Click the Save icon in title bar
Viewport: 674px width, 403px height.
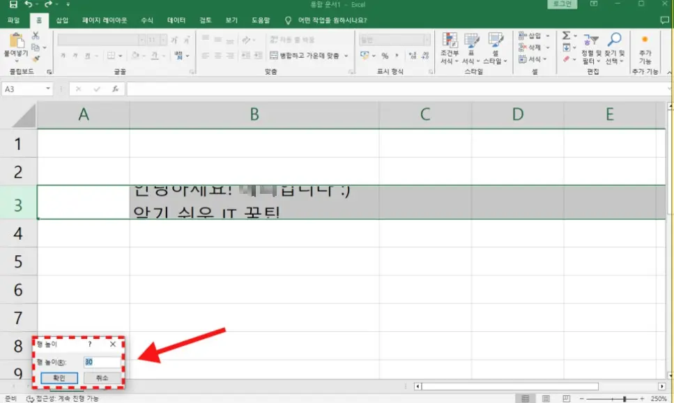[13, 5]
